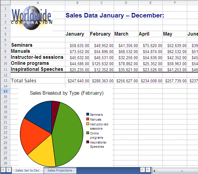The width and height of the screenshot is (198, 174).
Task: Select cell with $58,635.00
Action: [x=77, y=46]
